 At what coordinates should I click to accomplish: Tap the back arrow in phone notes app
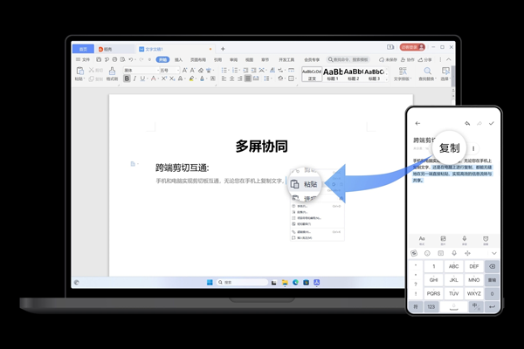(417, 124)
